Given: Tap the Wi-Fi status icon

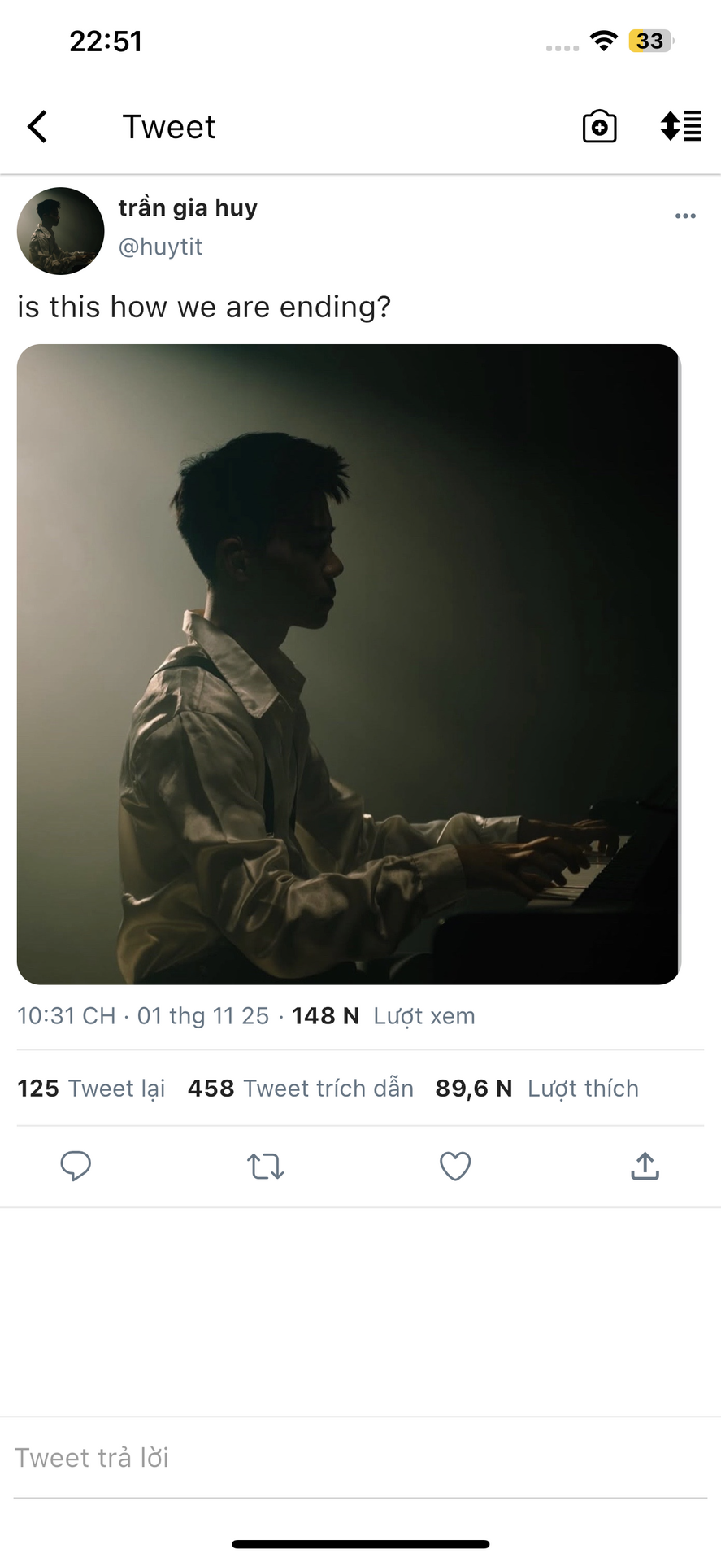Looking at the screenshot, I should click(x=603, y=41).
